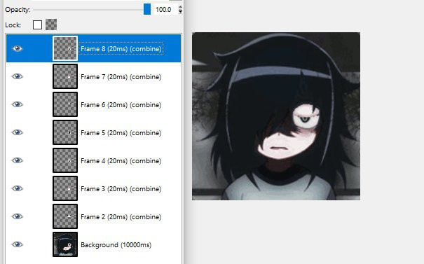424x264 pixels.
Task: Click the Frame 3 layer thumbnail
Action: coord(65,188)
